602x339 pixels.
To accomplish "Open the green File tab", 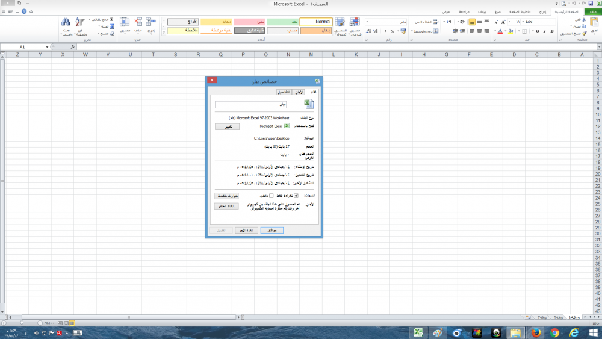I will click(593, 12).
